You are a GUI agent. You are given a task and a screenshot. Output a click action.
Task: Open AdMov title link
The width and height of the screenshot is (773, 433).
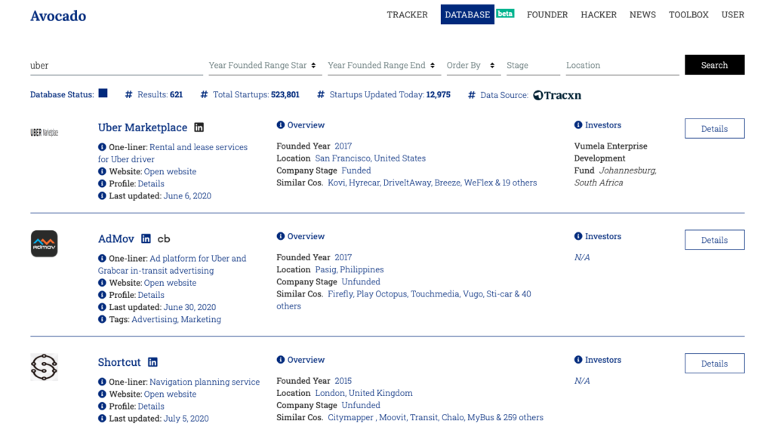click(115, 239)
